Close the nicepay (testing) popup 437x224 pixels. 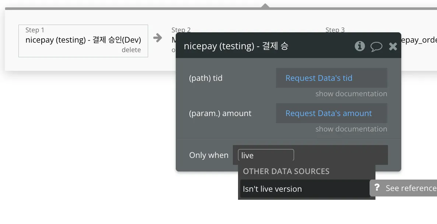(393, 46)
